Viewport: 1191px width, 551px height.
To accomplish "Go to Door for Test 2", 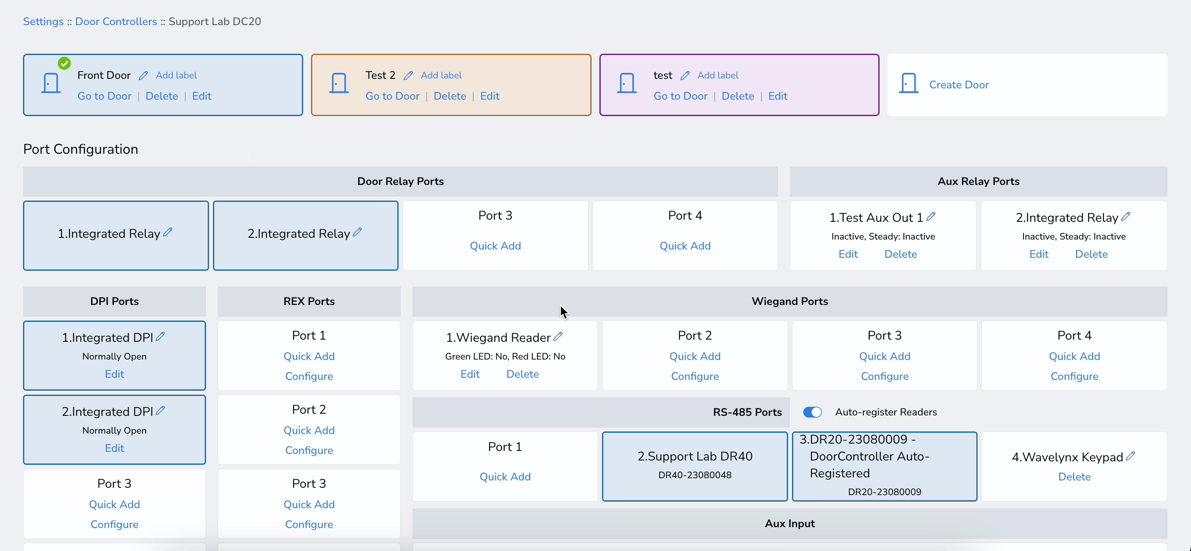I will 393,96.
